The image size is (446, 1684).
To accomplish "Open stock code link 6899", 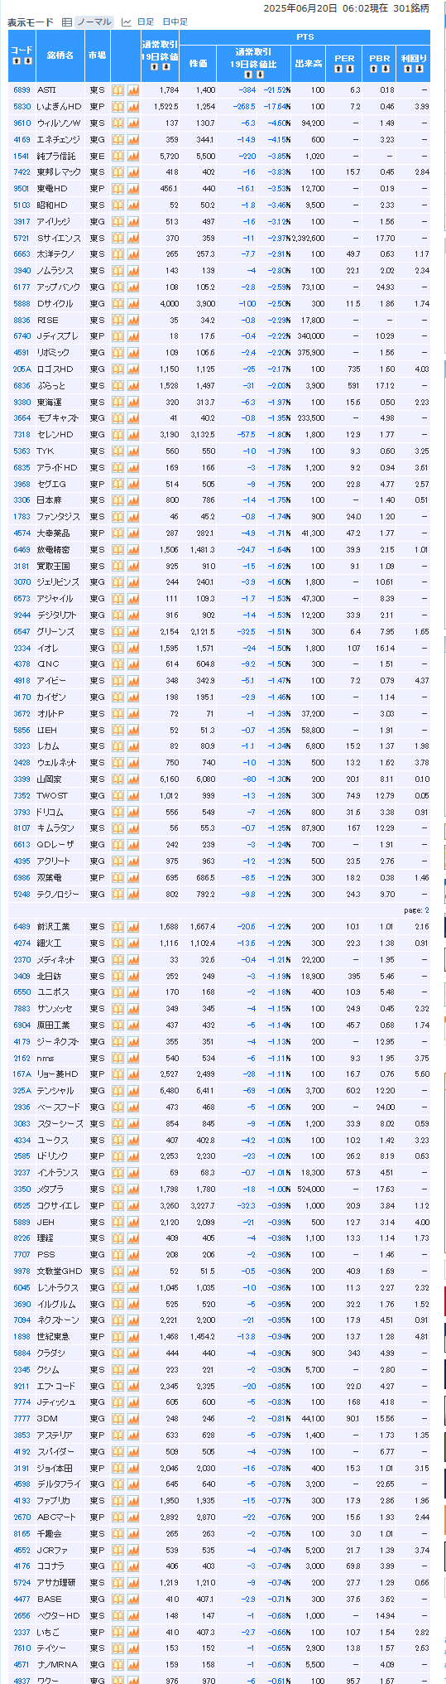I will pos(22,90).
